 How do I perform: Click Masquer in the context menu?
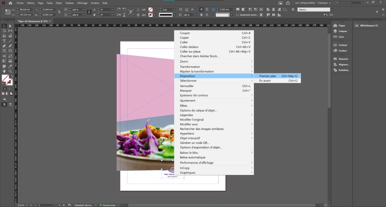pos(214,90)
